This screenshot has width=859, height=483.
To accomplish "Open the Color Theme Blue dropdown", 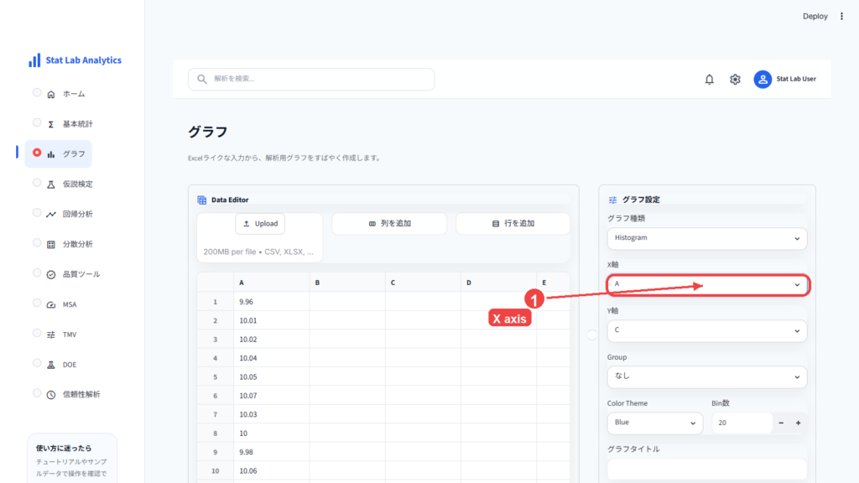I will click(x=654, y=423).
